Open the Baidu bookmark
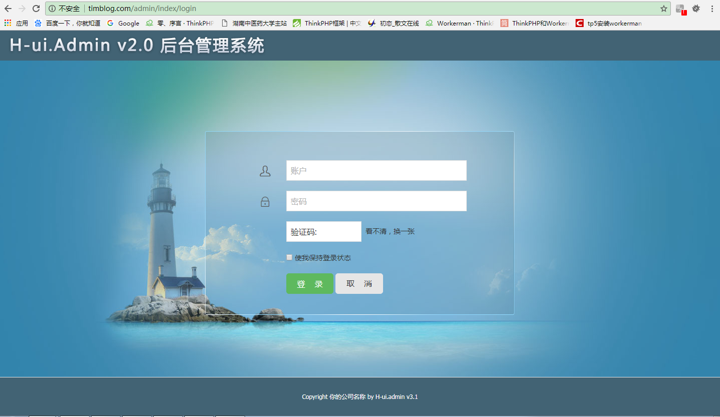The image size is (720, 417). pyautogui.click(x=67, y=23)
